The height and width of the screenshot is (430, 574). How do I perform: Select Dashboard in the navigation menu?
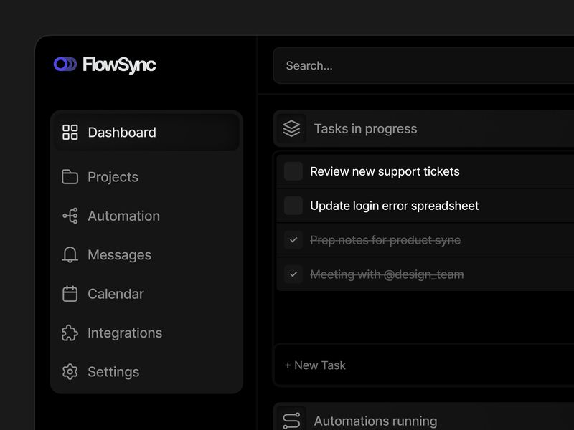pyautogui.click(x=121, y=132)
